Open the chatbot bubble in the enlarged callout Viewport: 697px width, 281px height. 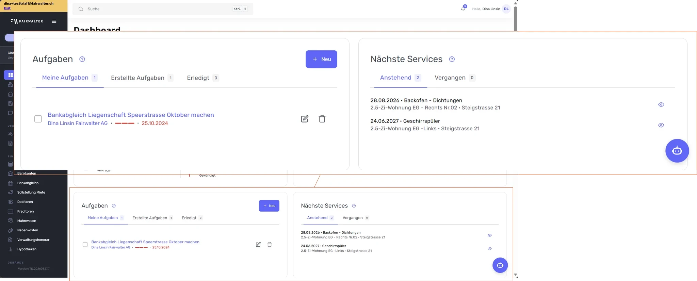tap(677, 151)
